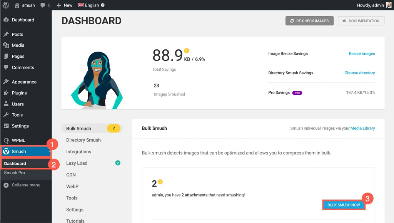Click the green Lazy Load checkmark icon
The height and width of the screenshot is (223, 394).
118,163
